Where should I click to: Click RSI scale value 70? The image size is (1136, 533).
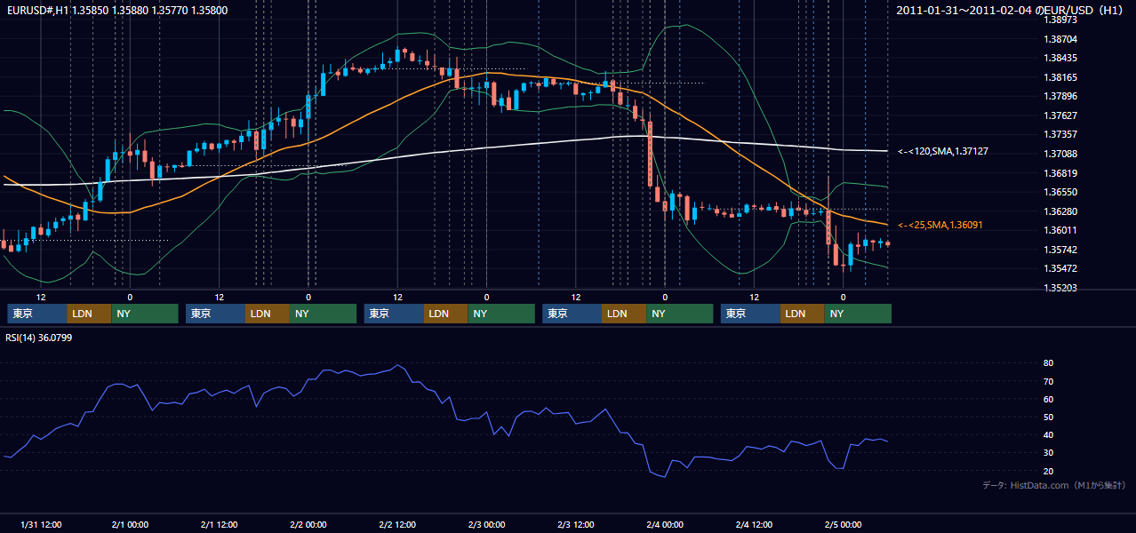click(x=1049, y=381)
